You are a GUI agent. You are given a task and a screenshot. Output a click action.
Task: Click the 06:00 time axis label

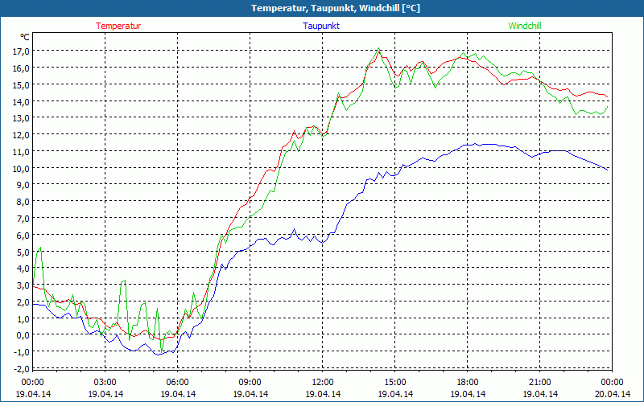pos(177,383)
